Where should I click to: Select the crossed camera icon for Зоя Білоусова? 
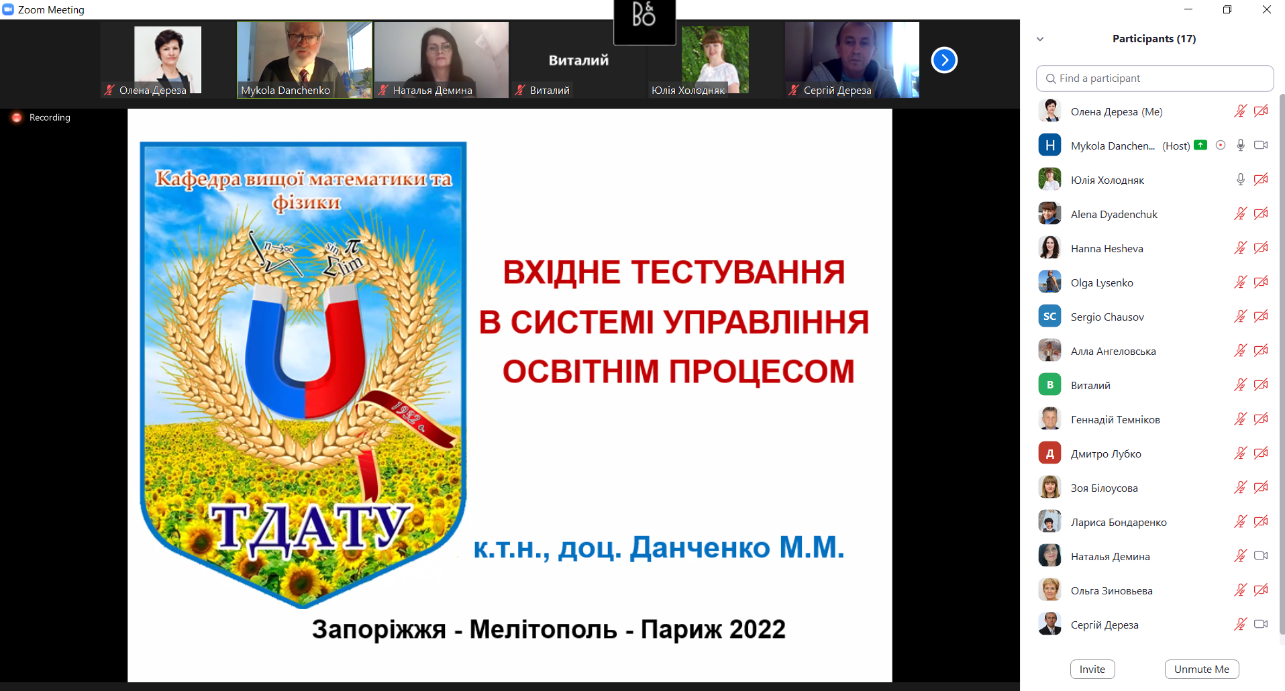click(1261, 488)
